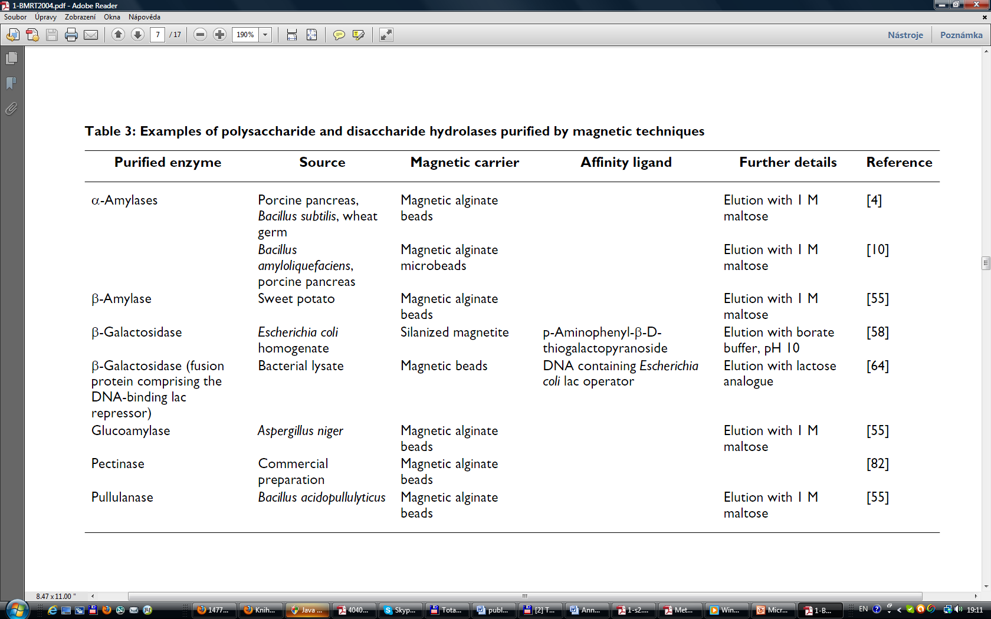This screenshot has height=619, width=991.
Task: Click Show Desktop quick launch icon
Action: coord(66,610)
